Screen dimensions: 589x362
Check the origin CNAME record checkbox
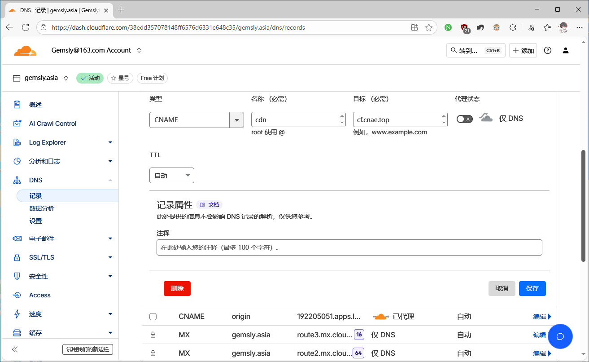tap(153, 317)
